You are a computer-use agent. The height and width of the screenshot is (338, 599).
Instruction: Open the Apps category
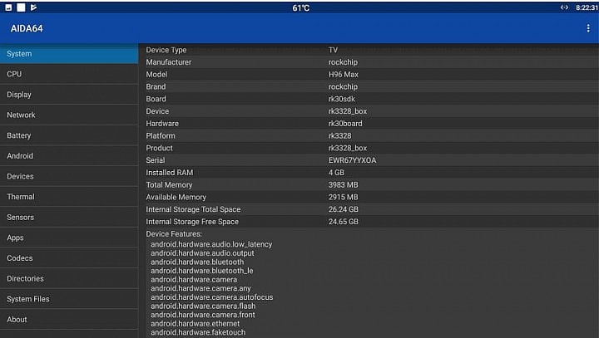point(69,238)
